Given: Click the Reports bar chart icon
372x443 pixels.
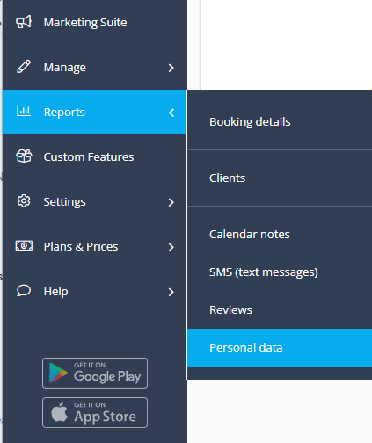Looking at the screenshot, I should 24,112.
